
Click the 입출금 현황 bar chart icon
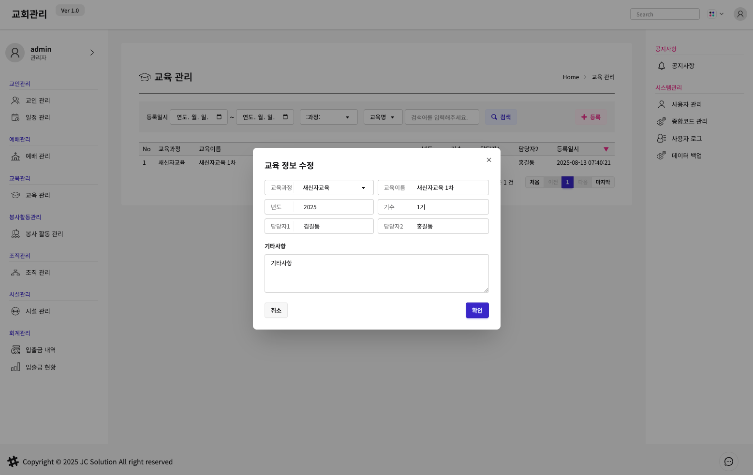[x=15, y=367]
